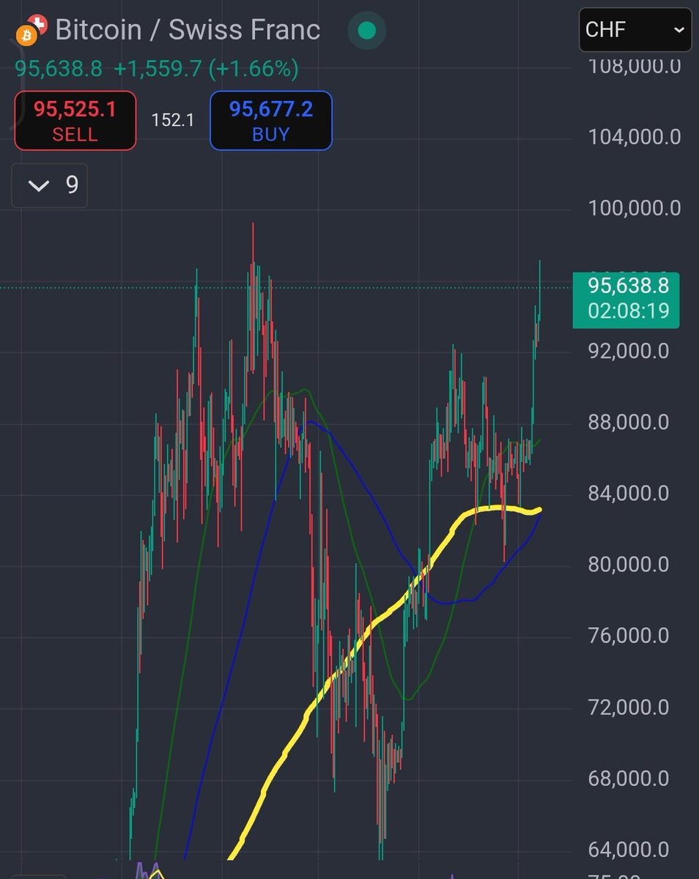Click the last price 95,638.8 in header

click(x=59, y=69)
